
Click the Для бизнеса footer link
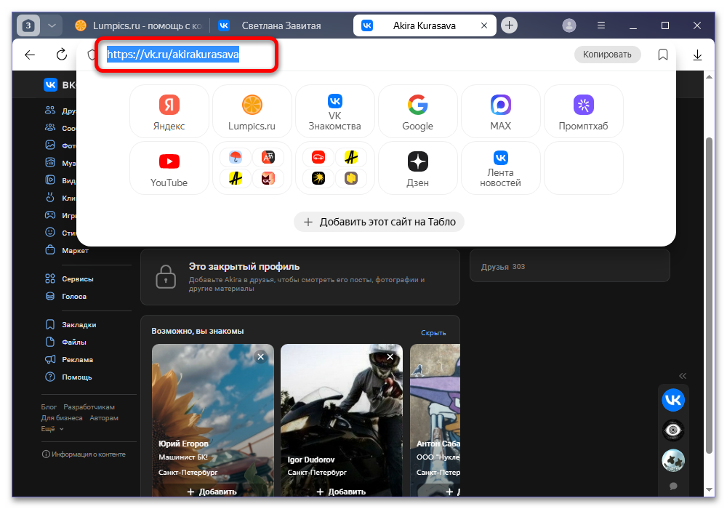coord(62,418)
